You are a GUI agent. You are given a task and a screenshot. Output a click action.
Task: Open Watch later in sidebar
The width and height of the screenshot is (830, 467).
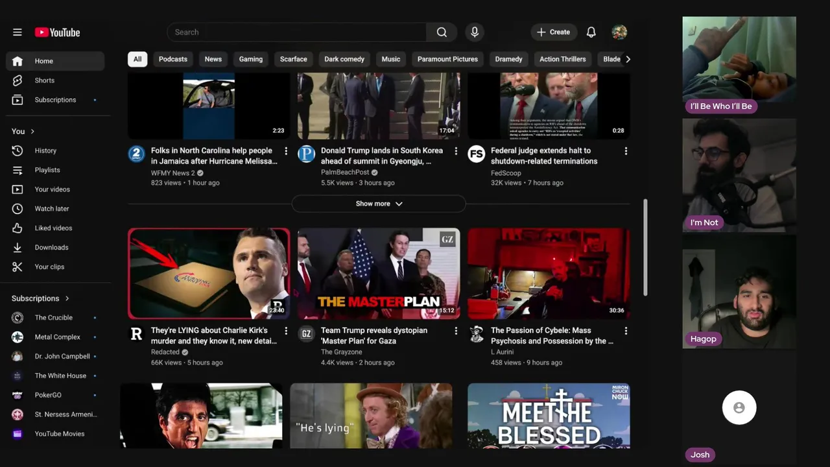point(55,209)
